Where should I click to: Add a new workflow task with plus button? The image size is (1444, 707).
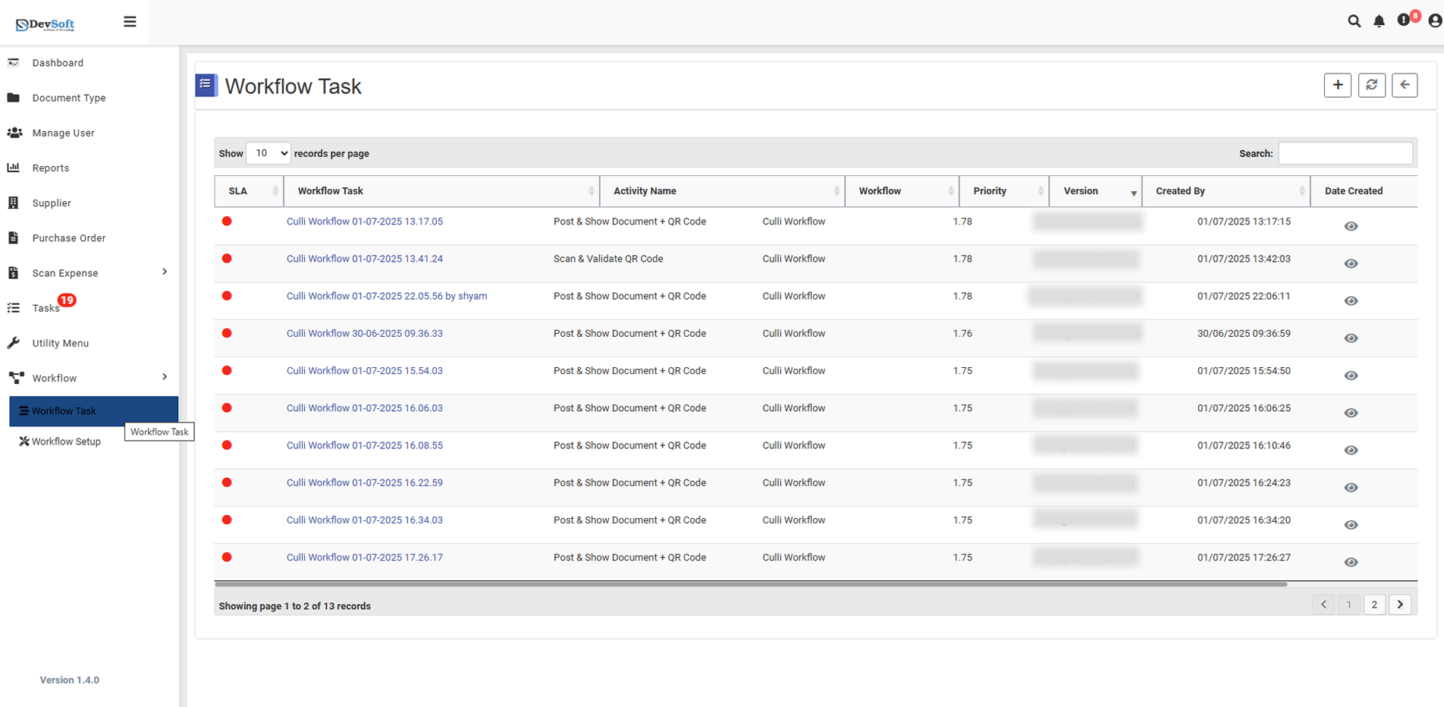[1337, 85]
